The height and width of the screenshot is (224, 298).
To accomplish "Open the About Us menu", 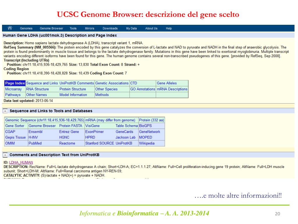I will click(x=151, y=28).
